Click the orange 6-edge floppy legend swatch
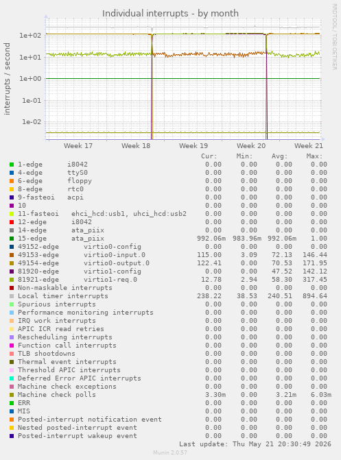 12,181
